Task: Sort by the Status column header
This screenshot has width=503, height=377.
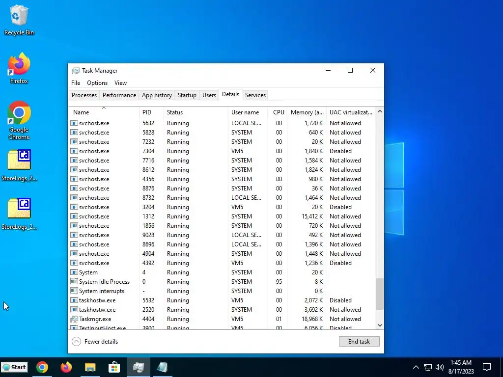Action: coord(196,112)
